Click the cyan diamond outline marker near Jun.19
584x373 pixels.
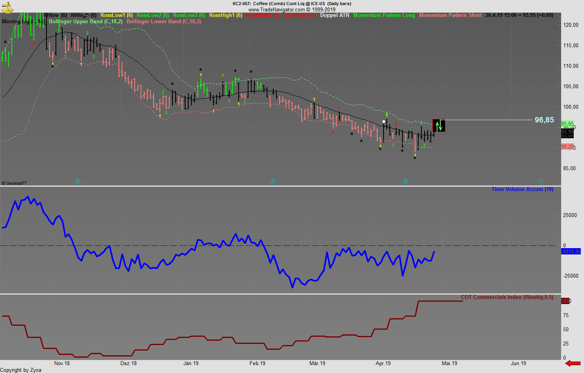[x=540, y=182]
